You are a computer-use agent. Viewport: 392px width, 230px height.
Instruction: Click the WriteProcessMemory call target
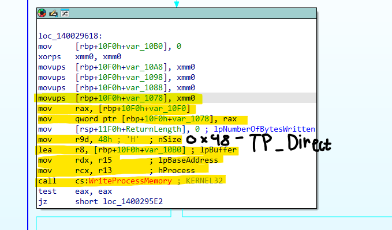130,181
